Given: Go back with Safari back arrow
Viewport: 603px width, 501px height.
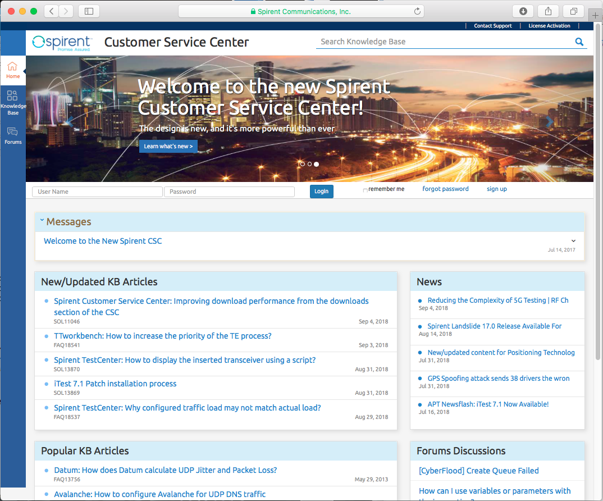Looking at the screenshot, I should tap(52, 11).
